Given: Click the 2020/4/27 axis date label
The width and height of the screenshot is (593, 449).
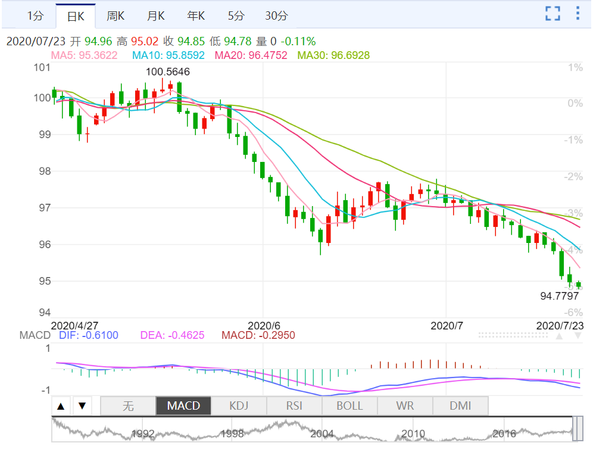Looking at the screenshot, I should coord(74,326).
